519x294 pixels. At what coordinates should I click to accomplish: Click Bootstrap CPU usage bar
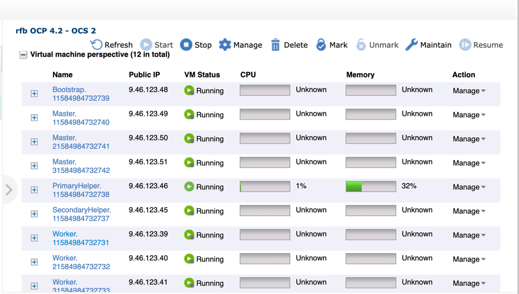(265, 90)
